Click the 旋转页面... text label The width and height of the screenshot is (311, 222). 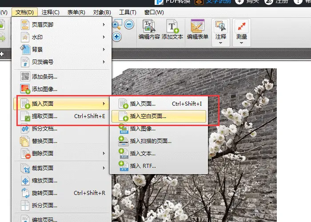44,193
